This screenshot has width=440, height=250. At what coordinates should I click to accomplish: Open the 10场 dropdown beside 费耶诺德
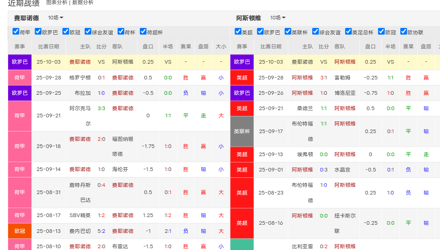tap(56, 18)
